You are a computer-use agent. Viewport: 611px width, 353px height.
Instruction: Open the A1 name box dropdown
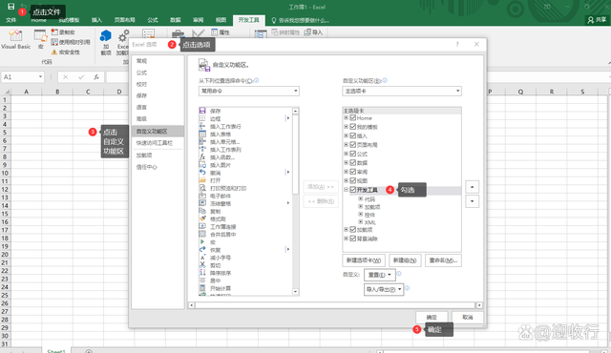(40, 77)
